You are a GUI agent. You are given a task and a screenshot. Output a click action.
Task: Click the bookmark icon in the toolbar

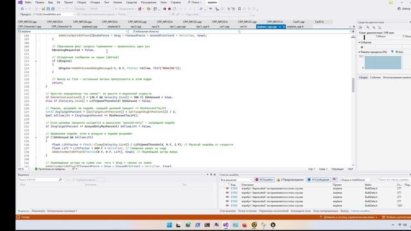click(x=240, y=9)
